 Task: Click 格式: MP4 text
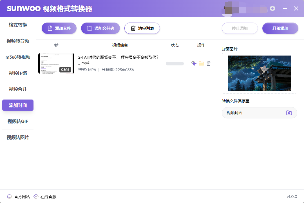click(x=87, y=70)
